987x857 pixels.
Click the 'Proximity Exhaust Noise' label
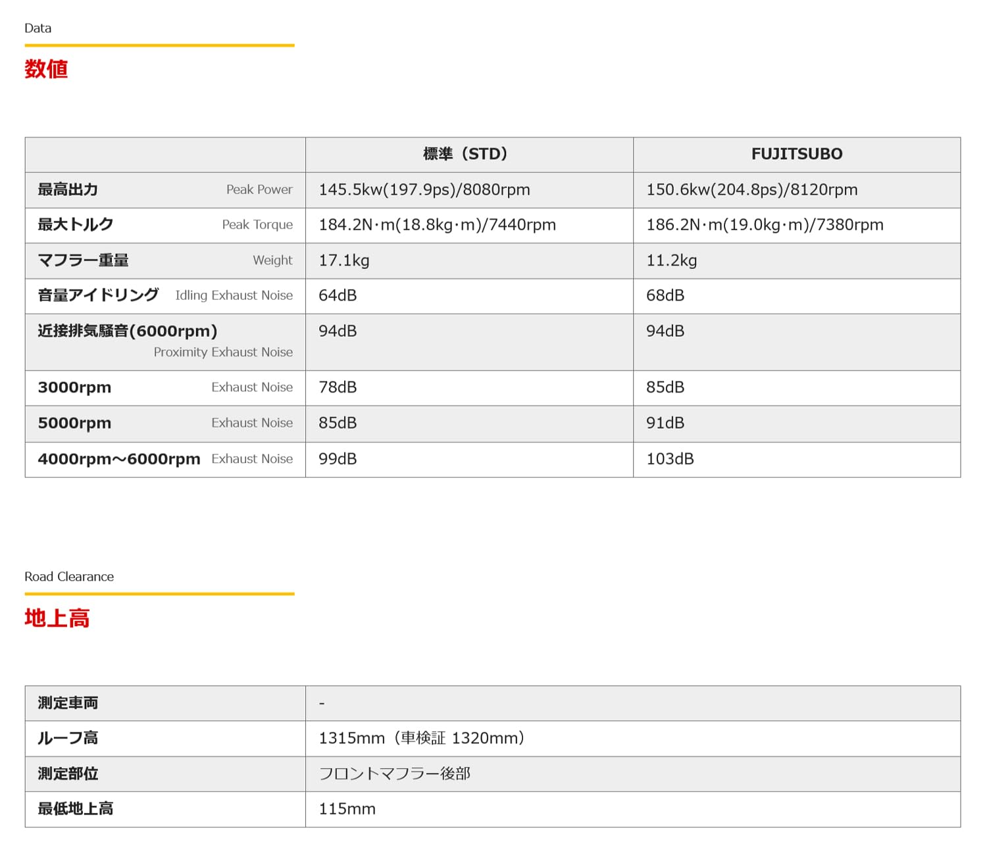pos(223,352)
